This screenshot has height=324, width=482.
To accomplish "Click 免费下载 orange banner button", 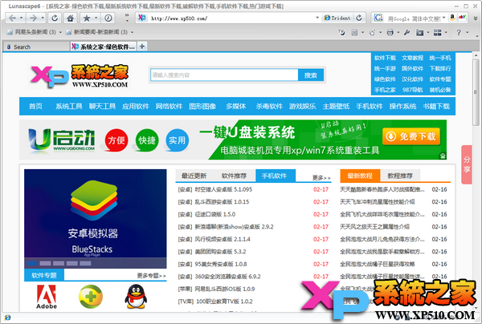I will (x=411, y=136).
